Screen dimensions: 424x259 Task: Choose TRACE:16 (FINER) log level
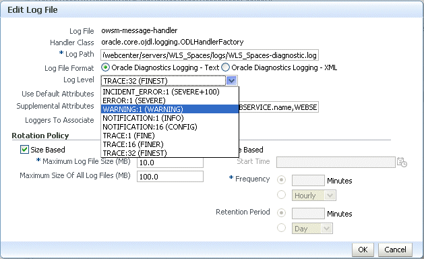click(x=170, y=144)
